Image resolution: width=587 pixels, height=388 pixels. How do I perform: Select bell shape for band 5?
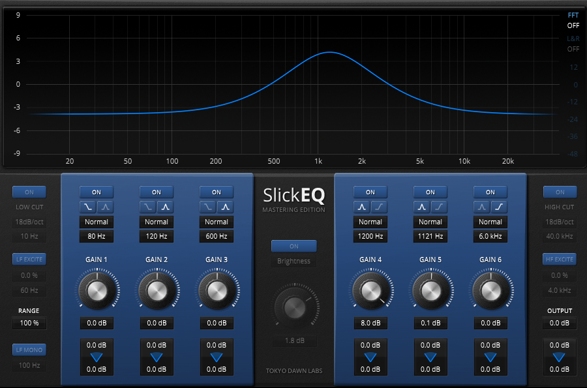pyautogui.click(x=421, y=207)
